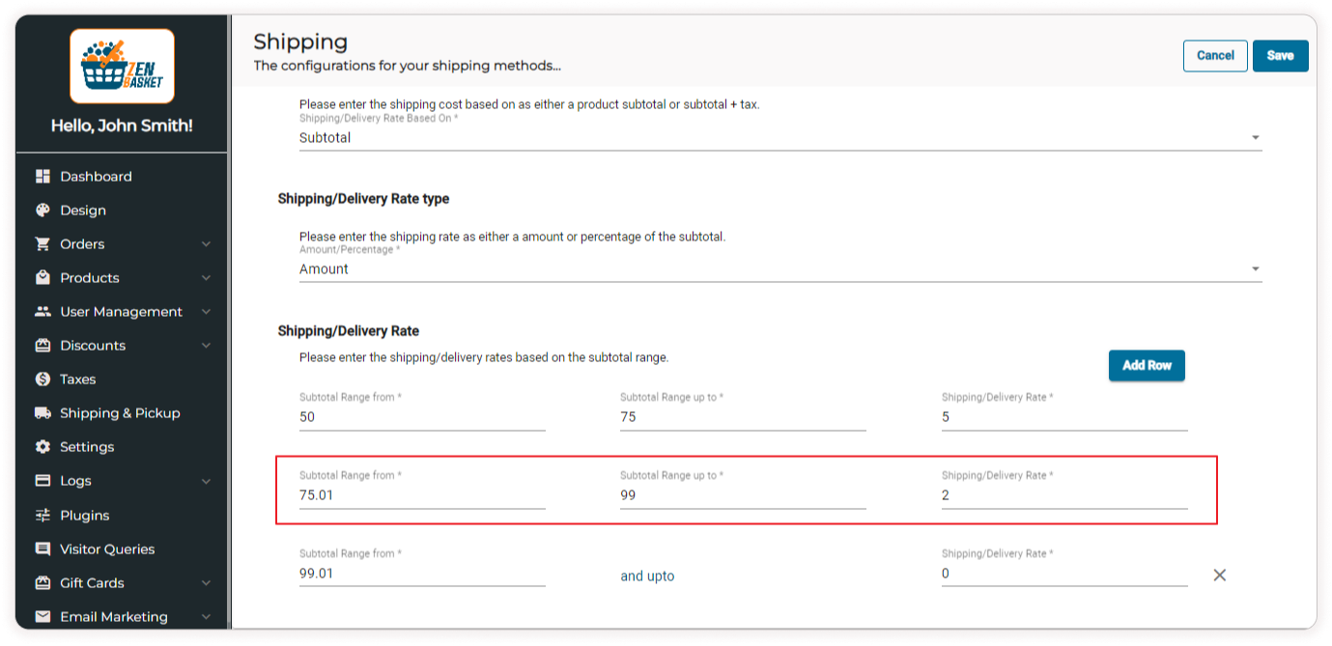
Task: Click the Settings gear icon
Action: pyautogui.click(x=43, y=447)
